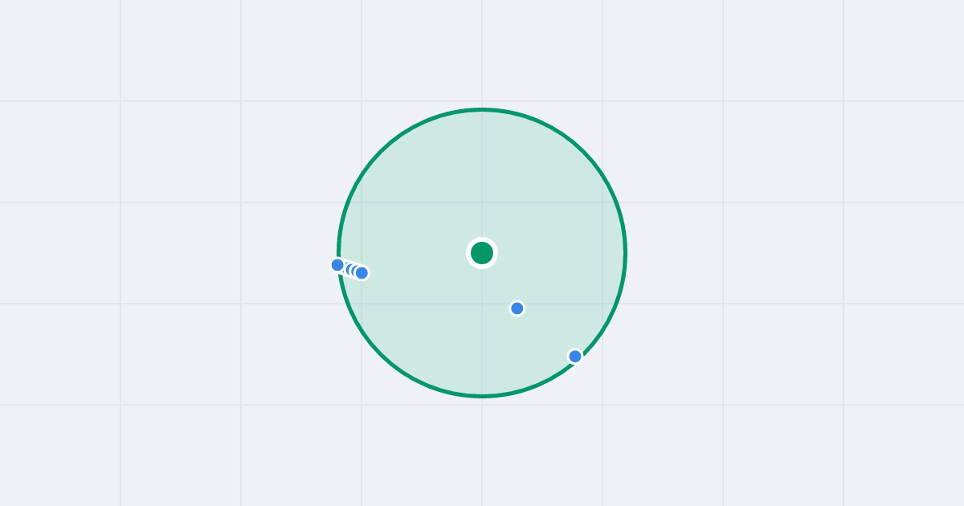Select the frontmost blue dot in the overlapping cluster
Image resolution: width=964 pixels, height=506 pixels.
(x=361, y=273)
